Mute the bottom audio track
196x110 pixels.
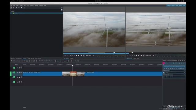click(20, 82)
